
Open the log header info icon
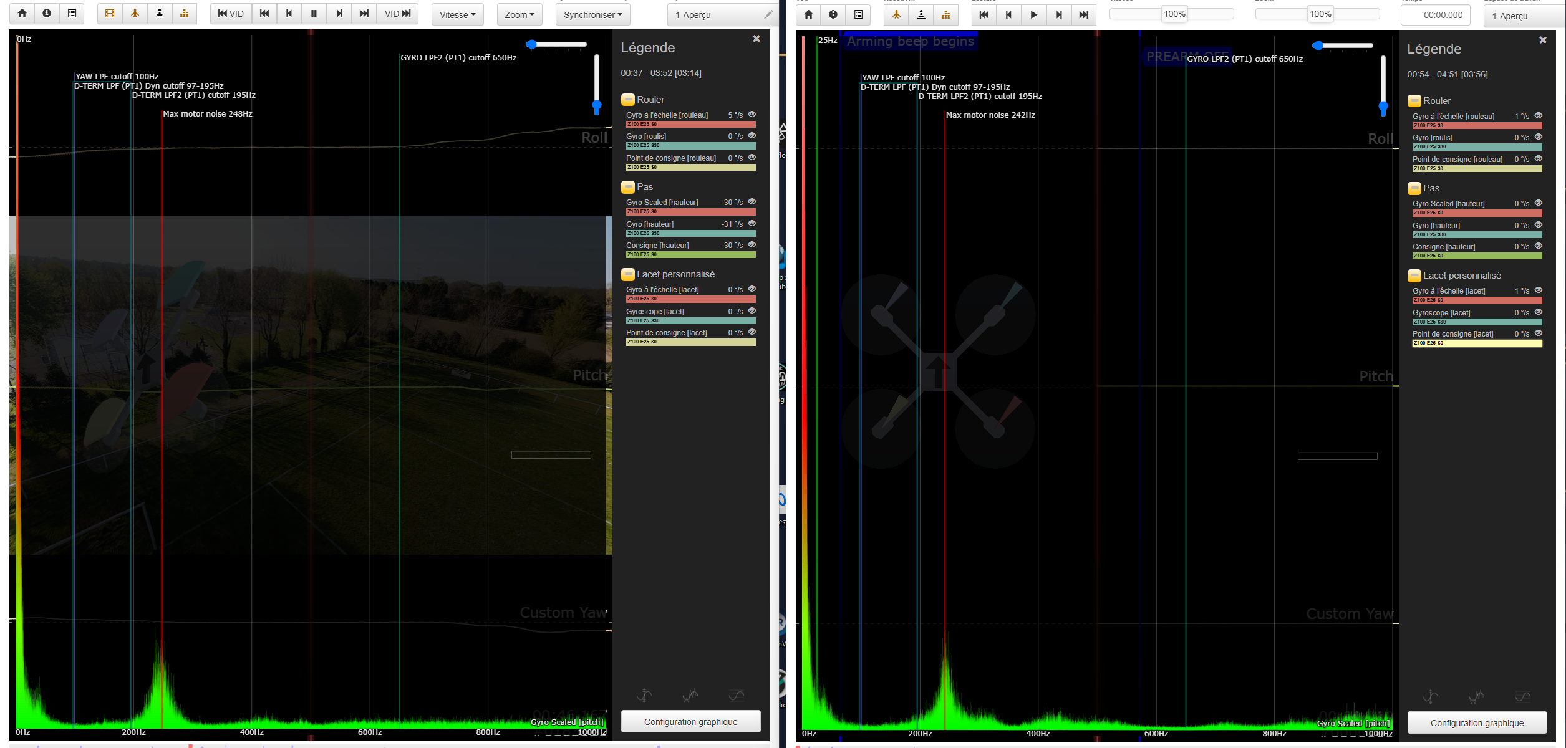coord(47,14)
